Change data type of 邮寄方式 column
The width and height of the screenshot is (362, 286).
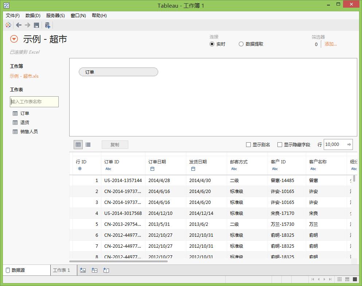click(234, 169)
